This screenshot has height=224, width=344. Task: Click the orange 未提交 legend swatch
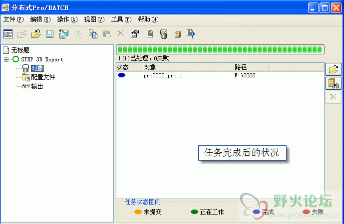pos(138,212)
